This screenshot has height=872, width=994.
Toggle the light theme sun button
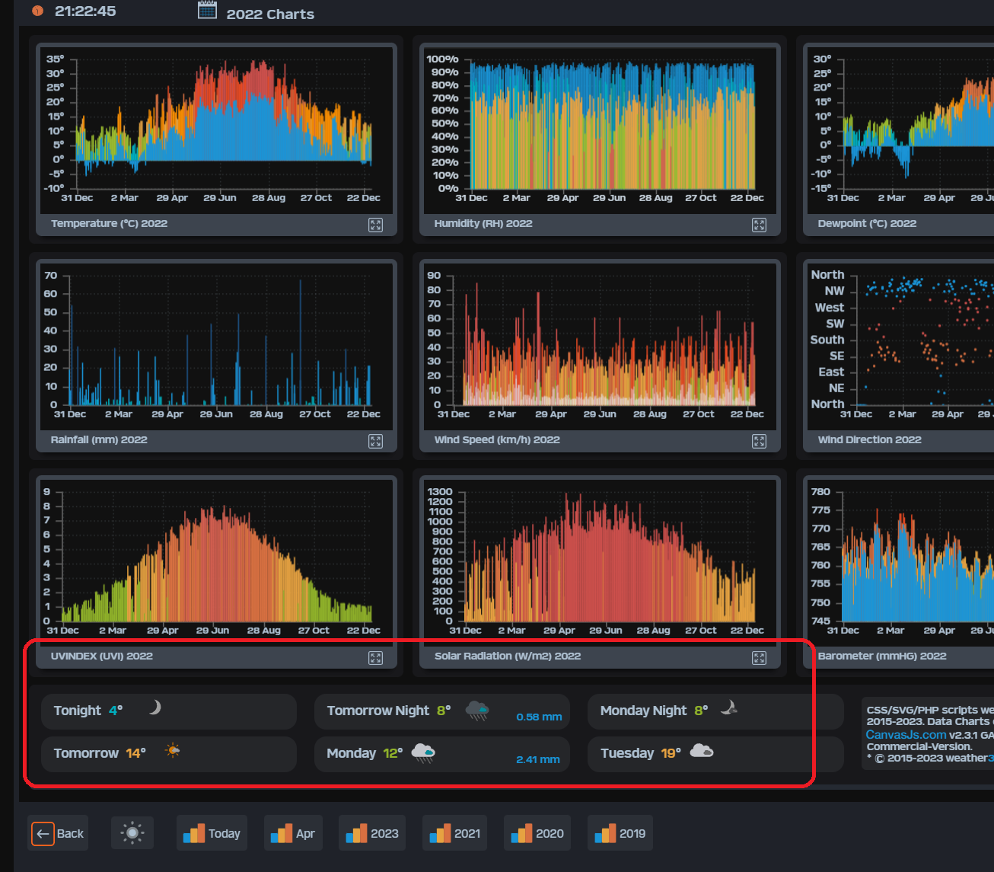(132, 833)
